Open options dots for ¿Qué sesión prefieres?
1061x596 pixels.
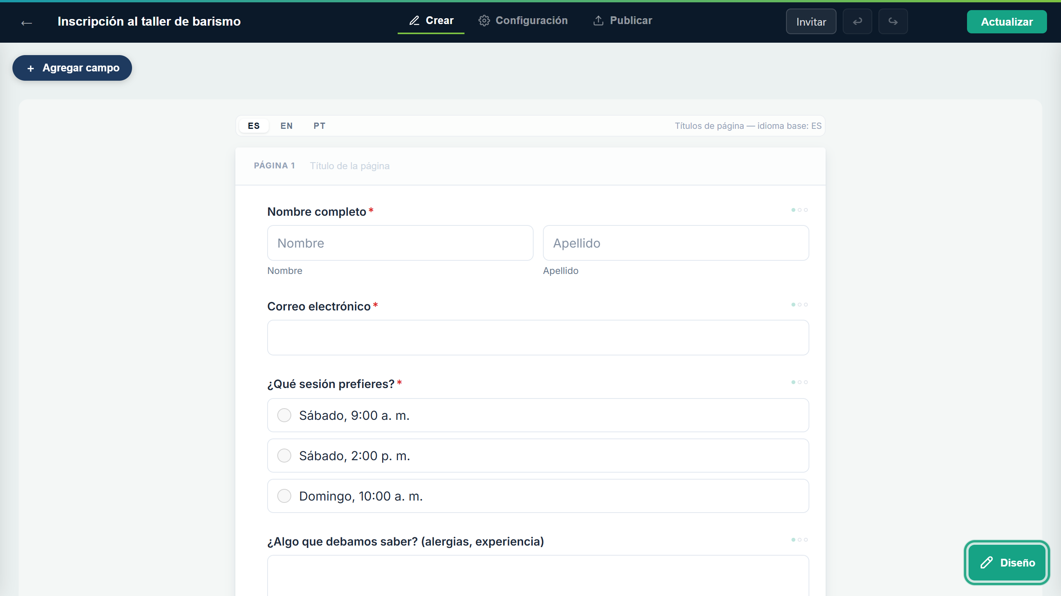pos(799,382)
